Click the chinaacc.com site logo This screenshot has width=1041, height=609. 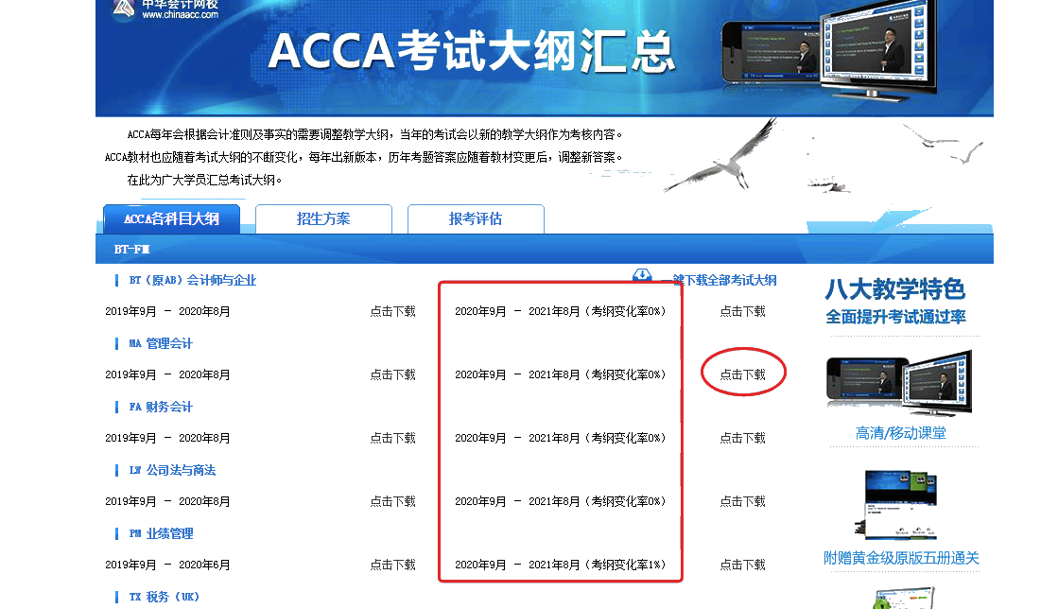(x=165, y=9)
